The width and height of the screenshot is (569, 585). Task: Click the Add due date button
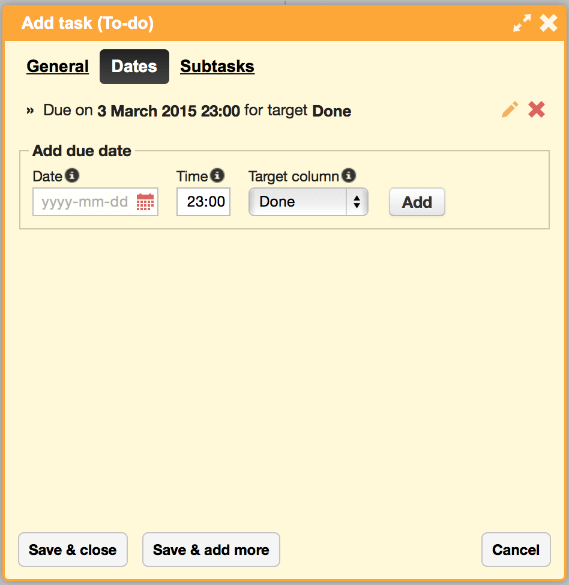pos(417,202)
